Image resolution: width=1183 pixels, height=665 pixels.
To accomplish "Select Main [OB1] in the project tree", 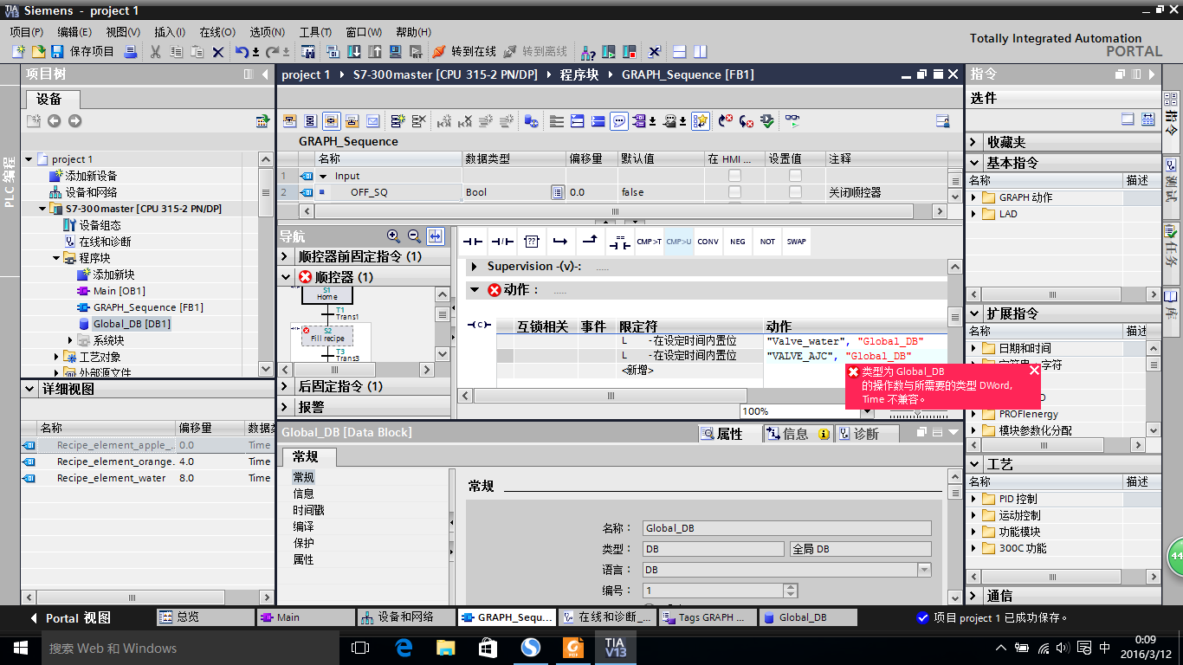I will click(x=119, y=291).
